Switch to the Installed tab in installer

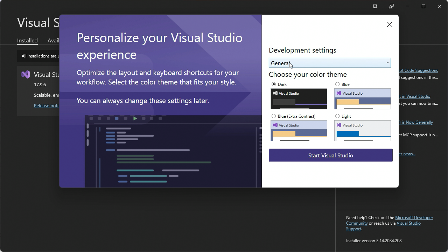[27, 40]
